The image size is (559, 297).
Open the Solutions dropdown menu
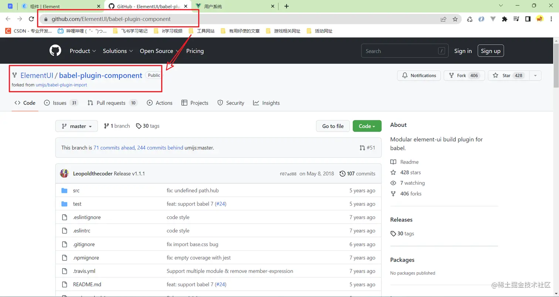click(x=118, y=51)
